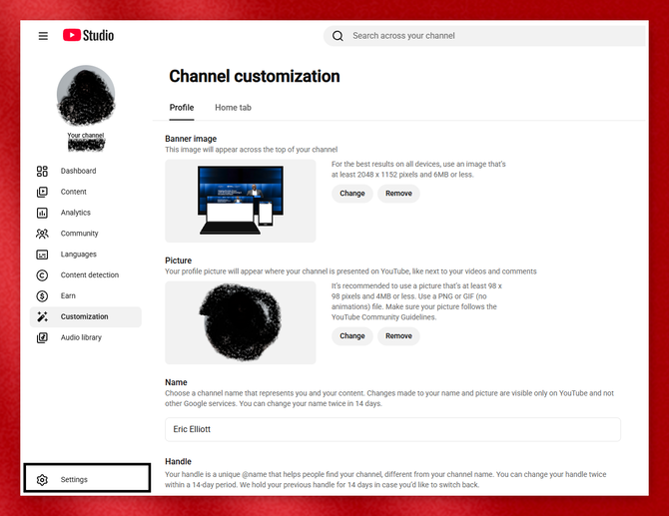This screenshot has width=669, height=516.
Task: Select the Customization menu item
Action: pos(86,316)
